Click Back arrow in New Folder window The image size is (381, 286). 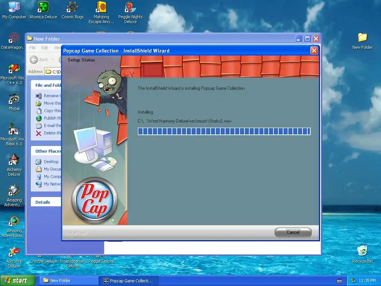click(x=34, y=60)
